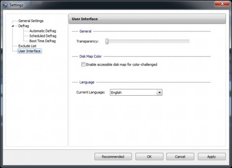Open the Current Language dropdown arrow
This screenshot has width=232, height=168.
(159, 93)
